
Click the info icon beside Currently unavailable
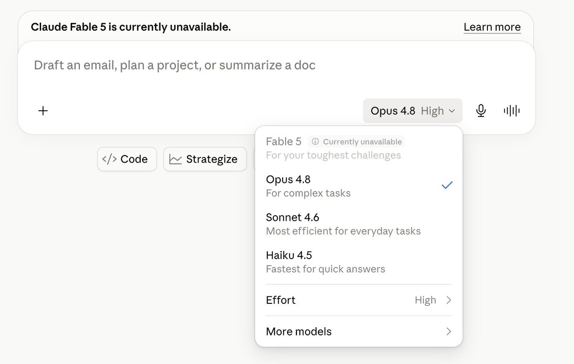[315, 142]
